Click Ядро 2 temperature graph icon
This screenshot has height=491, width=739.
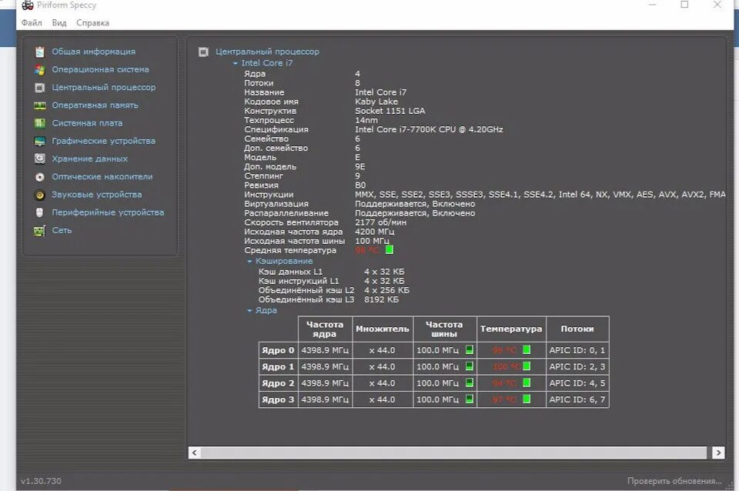coord(527,382)
